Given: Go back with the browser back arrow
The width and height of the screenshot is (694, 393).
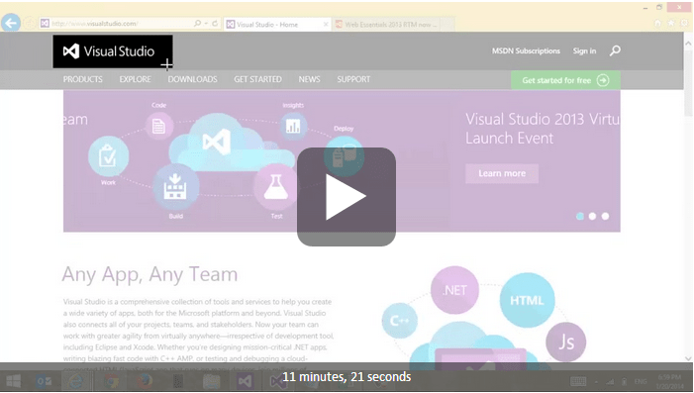Looking at the screenshot, I should coord(11,23).
